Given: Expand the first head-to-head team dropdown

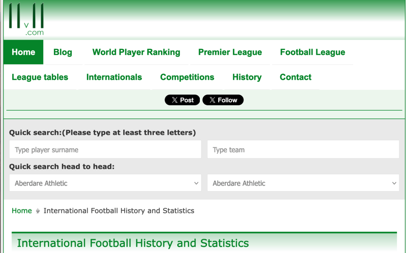Looking at the screenshot, I should point(105,183).
